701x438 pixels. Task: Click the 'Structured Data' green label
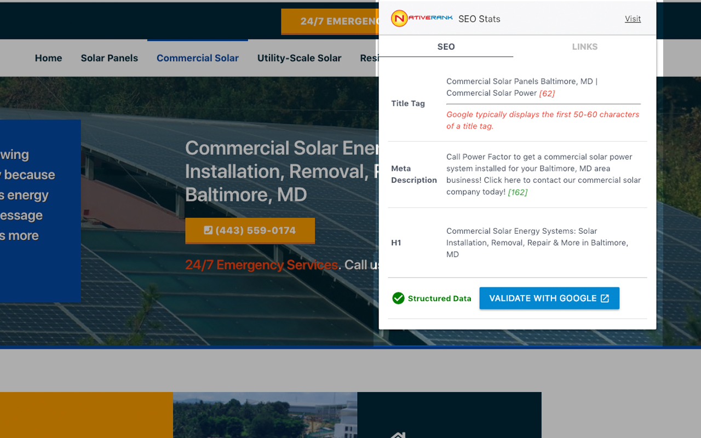click(440, 298)
